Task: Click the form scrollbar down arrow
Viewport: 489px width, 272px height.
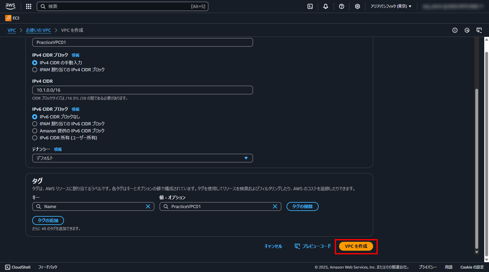Action: [x=477, y=252]
